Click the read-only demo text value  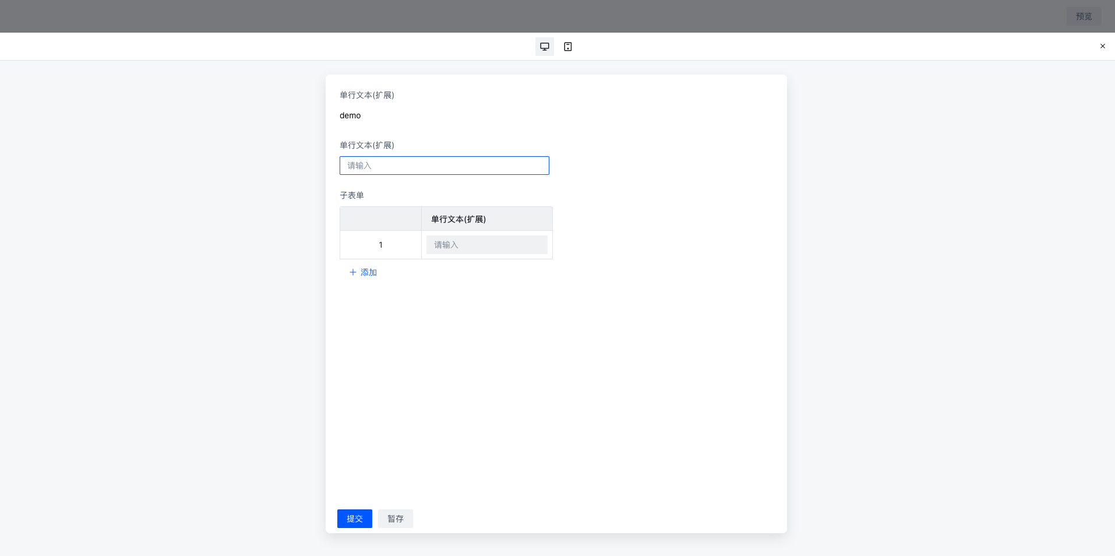[x=350, y=115]
